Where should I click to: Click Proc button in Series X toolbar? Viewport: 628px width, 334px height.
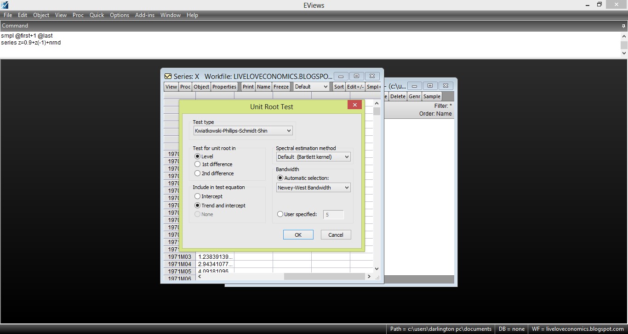(x=185, y=87)
